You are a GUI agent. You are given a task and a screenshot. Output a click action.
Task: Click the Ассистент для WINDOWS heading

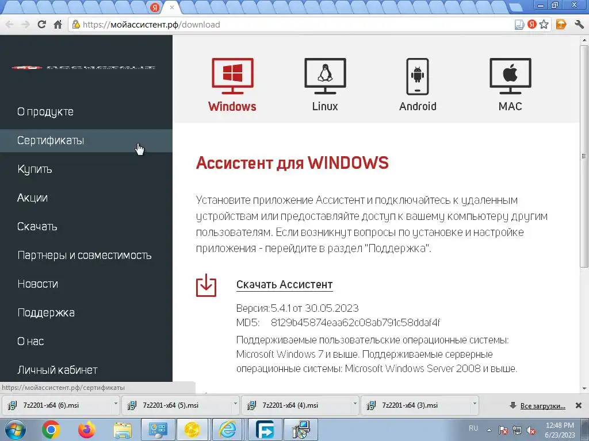[292, 163]
